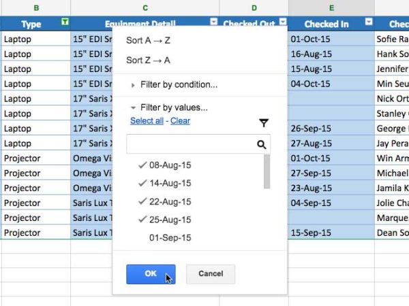Click the funnel filter icon in the panel
The width and height of the screenshot is (409, 306).
264,123
